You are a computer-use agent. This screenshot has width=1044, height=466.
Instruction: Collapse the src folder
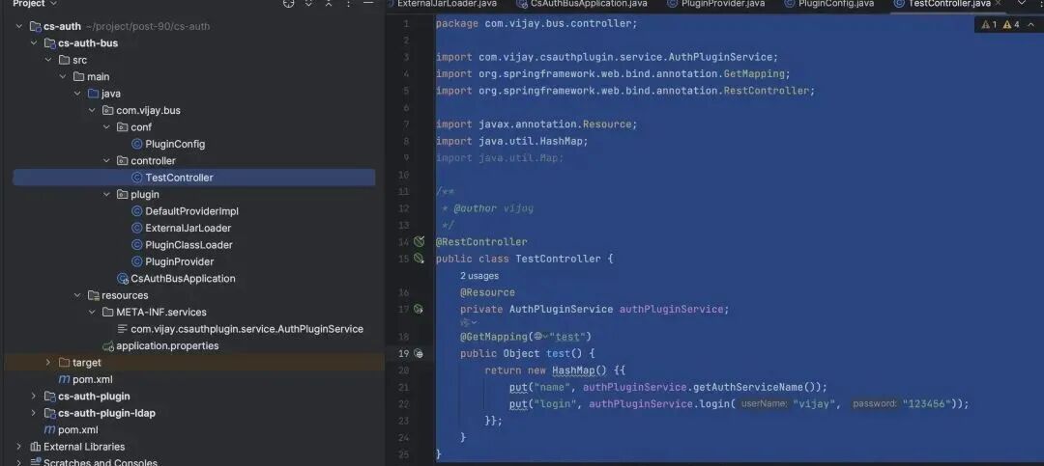48,60
